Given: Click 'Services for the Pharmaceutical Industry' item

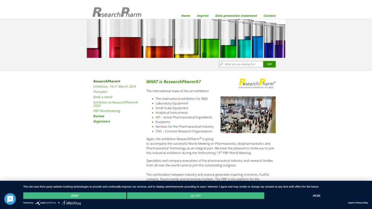Looking at the screenshot, I should (185, 127).
